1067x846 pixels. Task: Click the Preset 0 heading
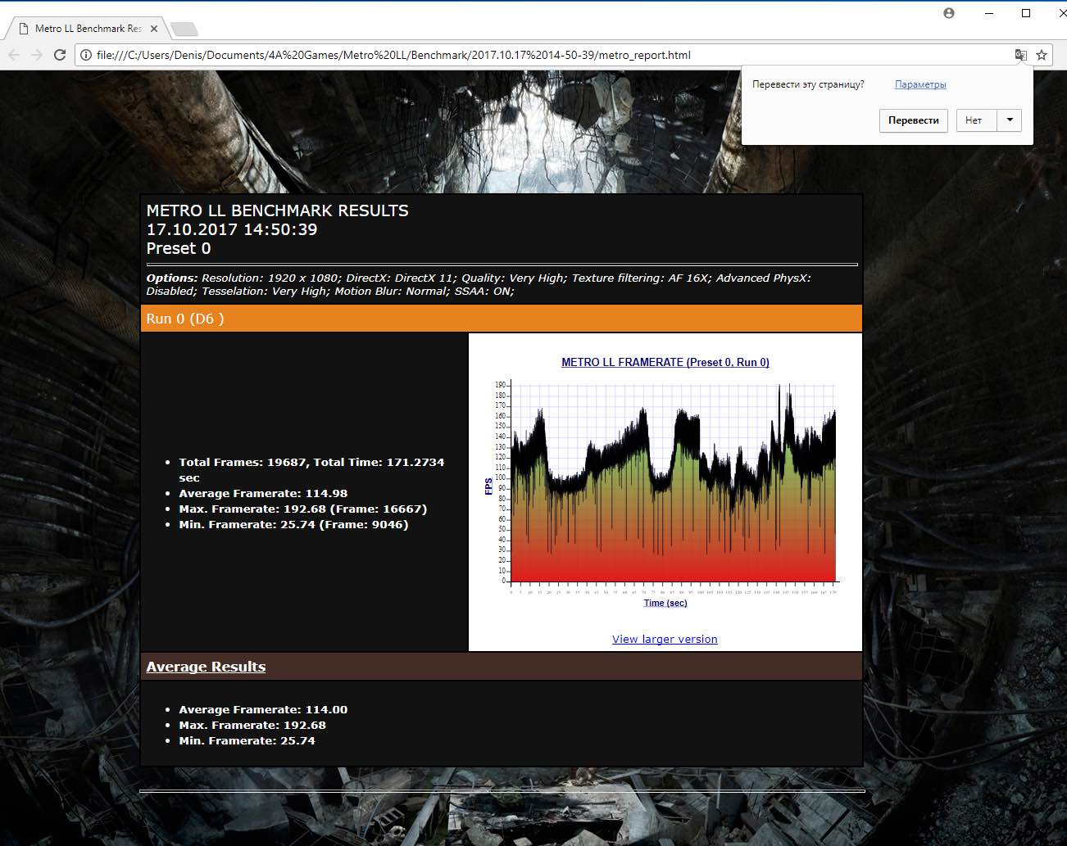point(179,248)
